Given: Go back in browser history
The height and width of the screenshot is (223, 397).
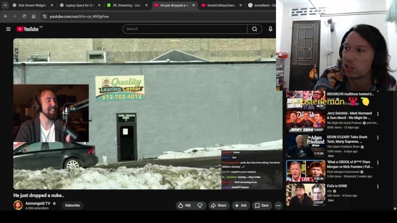Looking at the screenshot, I should [x=6, y=16].
